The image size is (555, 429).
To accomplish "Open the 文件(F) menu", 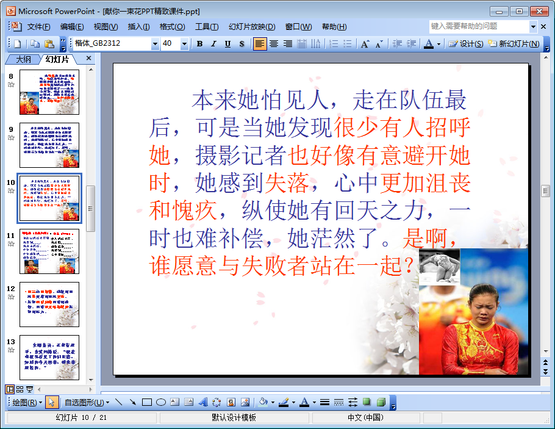I will coord(38,27).
